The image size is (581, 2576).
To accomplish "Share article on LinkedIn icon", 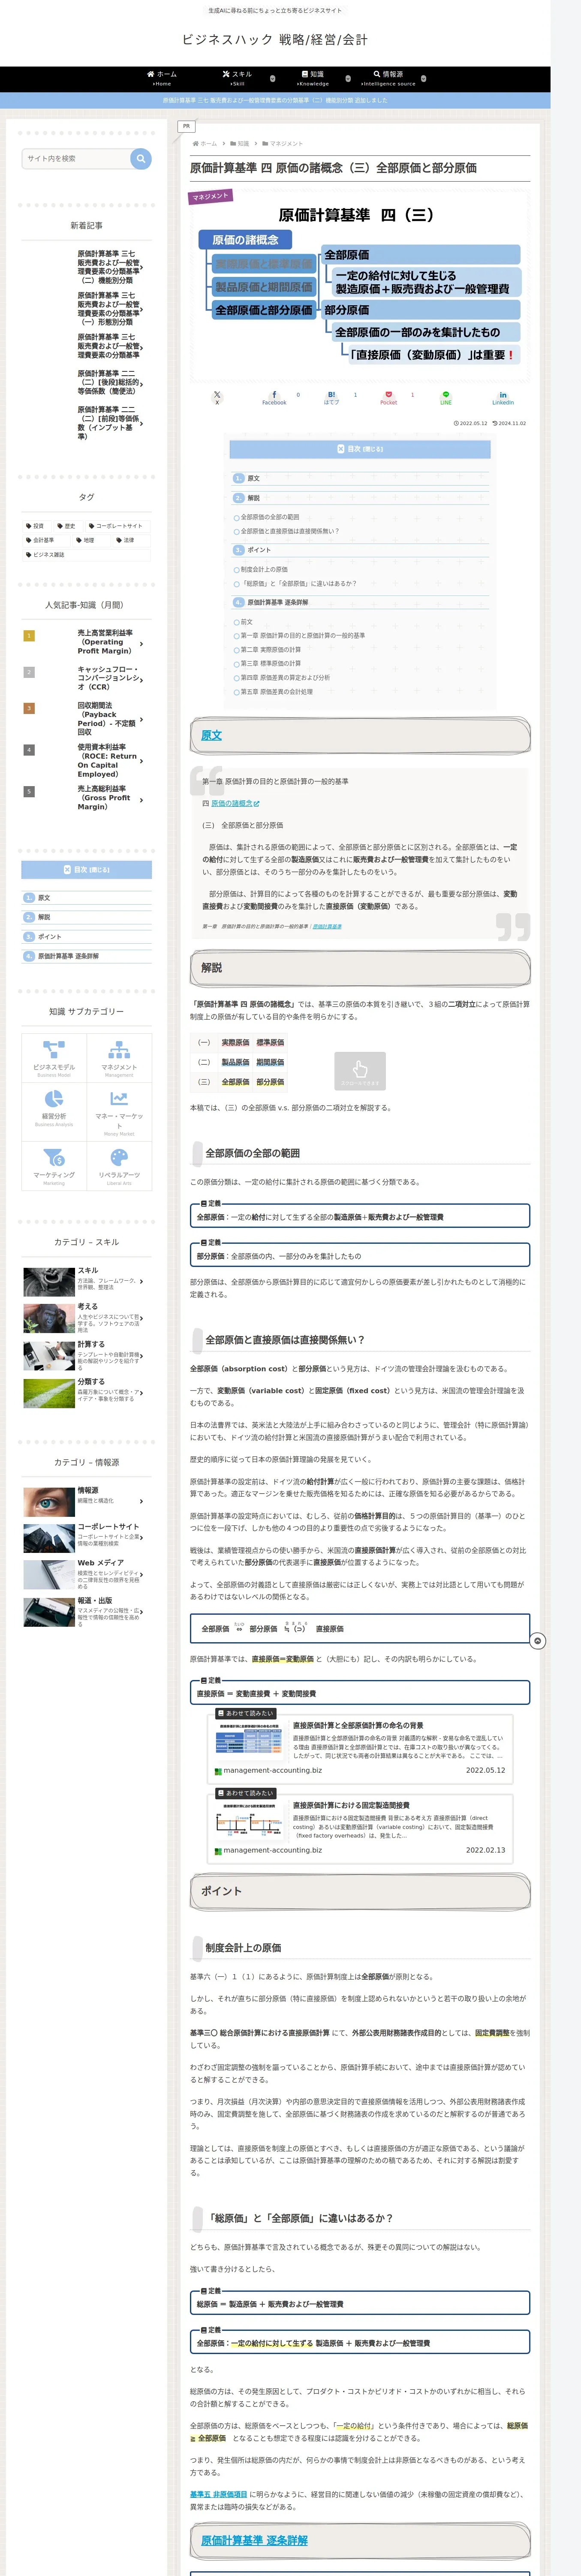I will pos(502,397).
